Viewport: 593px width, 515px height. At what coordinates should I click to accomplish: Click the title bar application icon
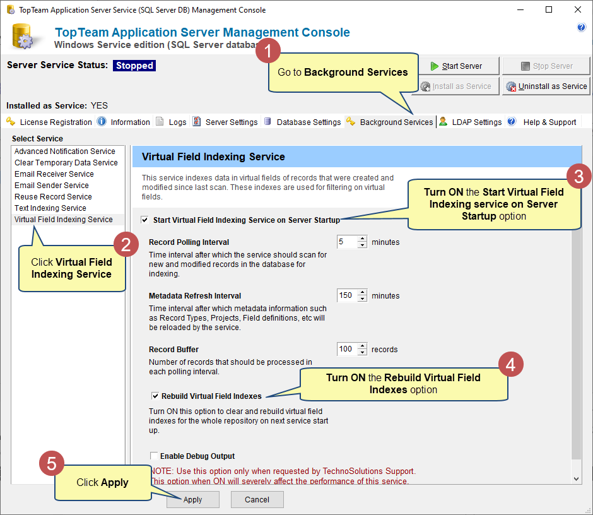coord(11,9)
